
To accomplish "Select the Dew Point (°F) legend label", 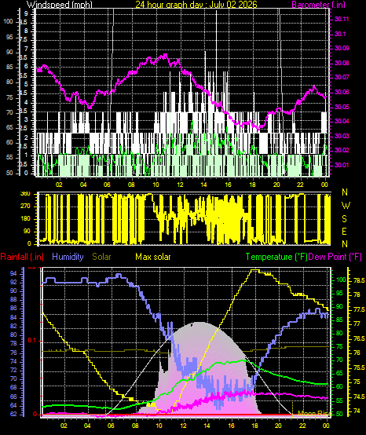I will point(335,257).
